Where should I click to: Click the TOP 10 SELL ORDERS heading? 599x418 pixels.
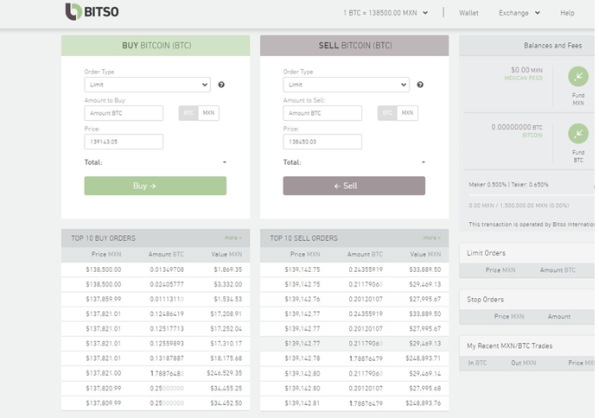pos(303,238)
